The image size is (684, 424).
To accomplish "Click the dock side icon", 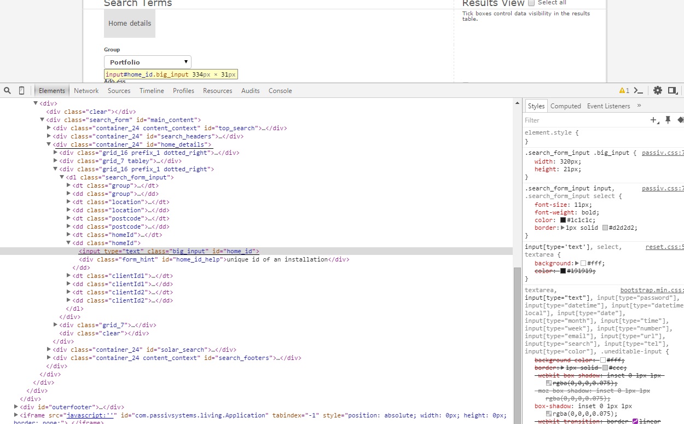I will point(673,90).
